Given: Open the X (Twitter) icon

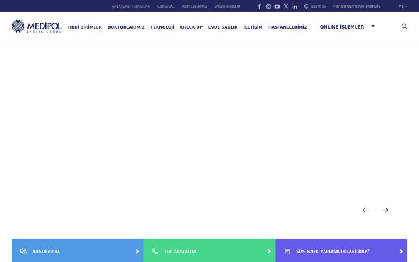Looking at the screenshot, I should click(286, 6).
